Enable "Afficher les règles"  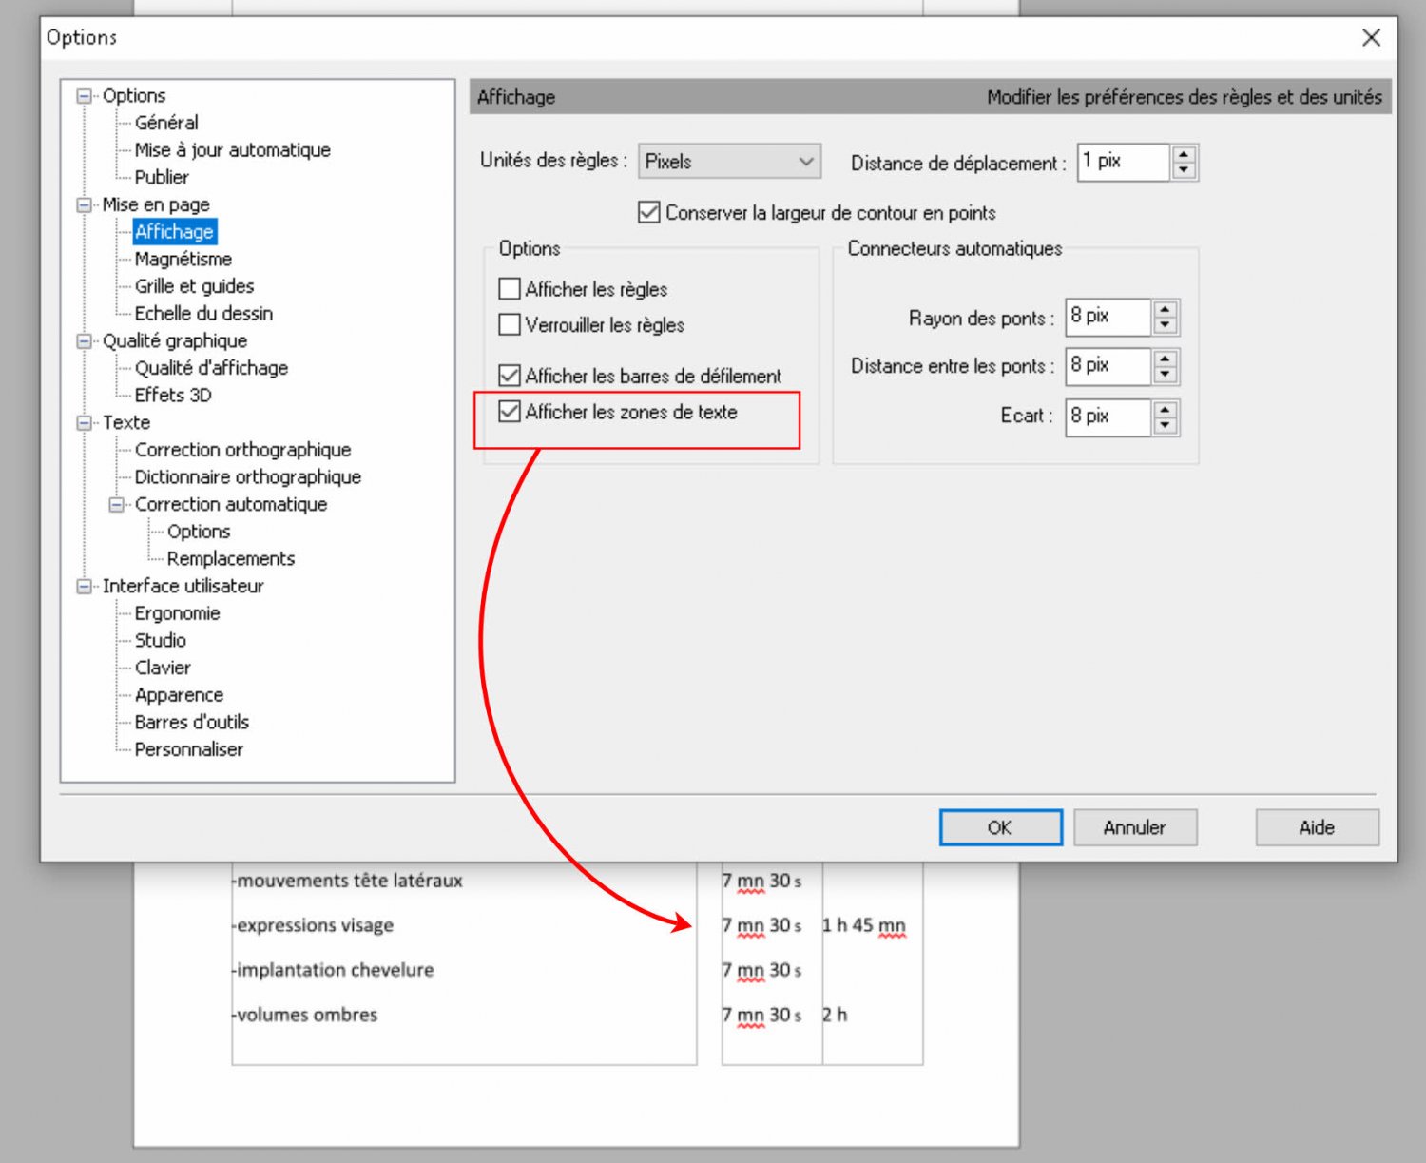(x=510, y=288)
